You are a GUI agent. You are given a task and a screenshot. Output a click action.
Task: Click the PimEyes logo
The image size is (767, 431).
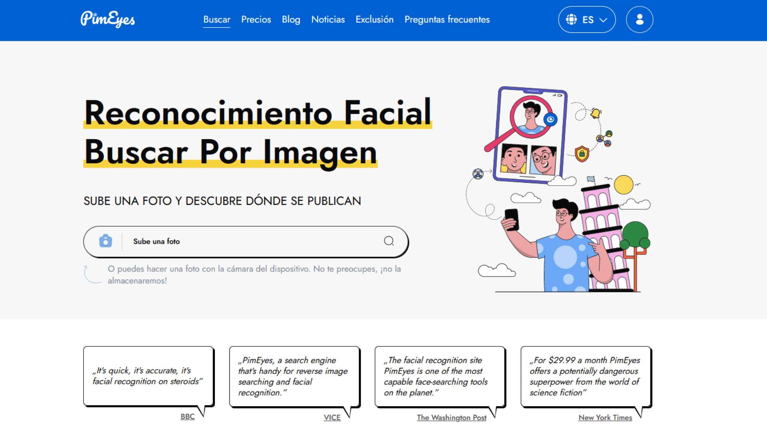pyautogui.click(x=107, y=19)
